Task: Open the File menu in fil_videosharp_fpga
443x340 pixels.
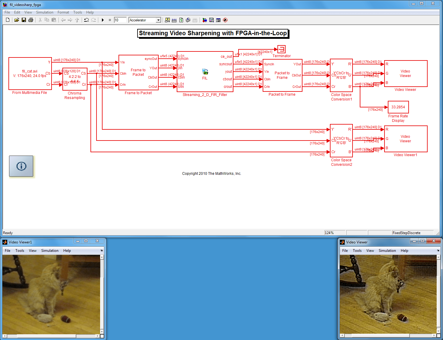Action: tap(7, 12)
